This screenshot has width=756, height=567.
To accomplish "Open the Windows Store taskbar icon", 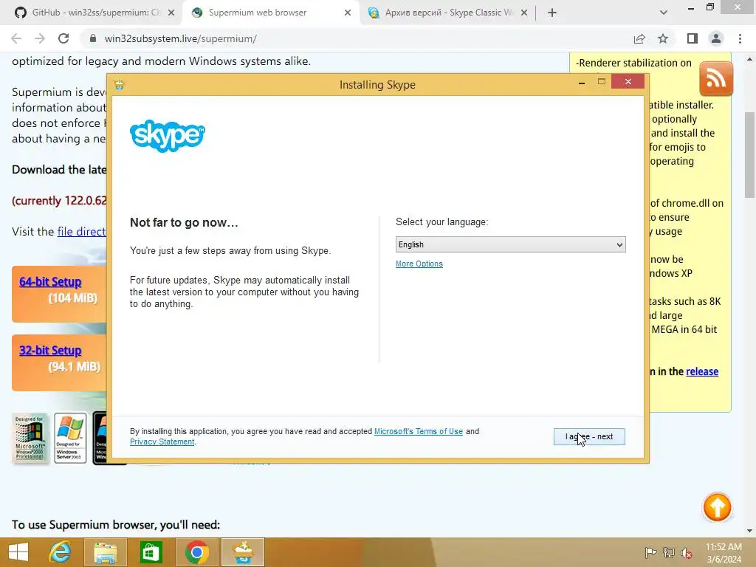I will pyautogui.click(x=151, y=552).
